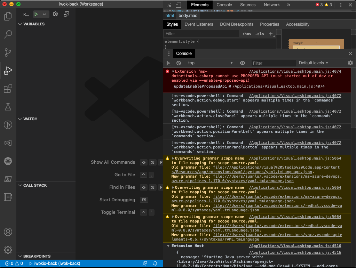Screen dimensions: 356x268
Task: Open the Visual Studio Live Share icon
Action: pos(8,143)
